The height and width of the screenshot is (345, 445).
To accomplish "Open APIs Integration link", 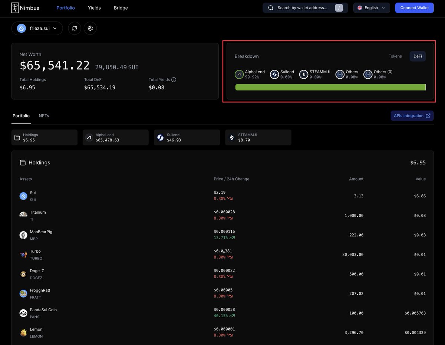I will (412, 115).
